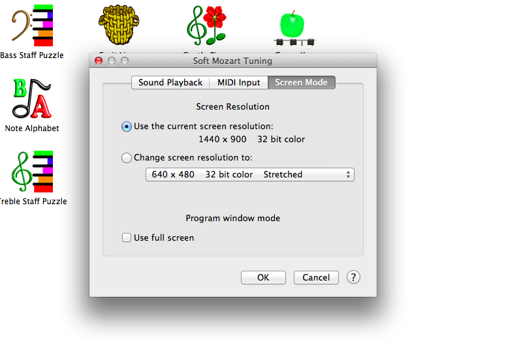521x364 pixels.
Task: Click the Soft Mozart Tuning title bar
Action: (232, 61)
